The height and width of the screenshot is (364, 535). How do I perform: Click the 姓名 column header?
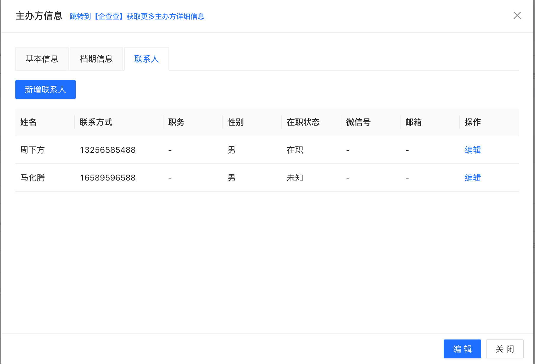[x=28, y=122]
